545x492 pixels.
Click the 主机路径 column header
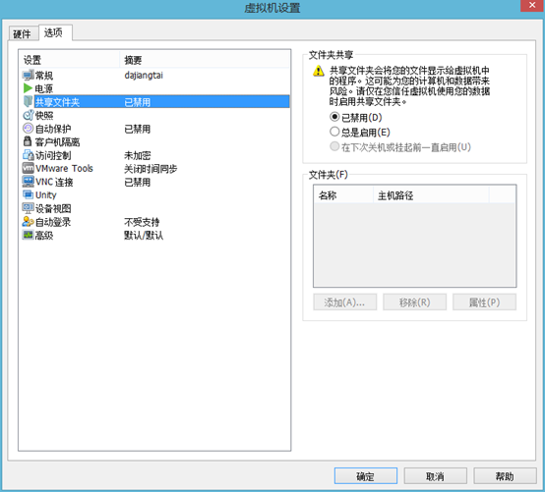coord(431,195)
